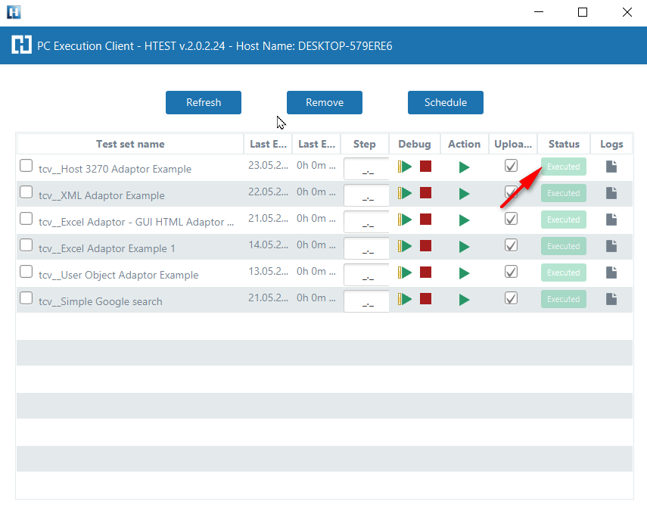
Task: Click the Schedule button
Action: pyautogui.click(x=445, y=102)
